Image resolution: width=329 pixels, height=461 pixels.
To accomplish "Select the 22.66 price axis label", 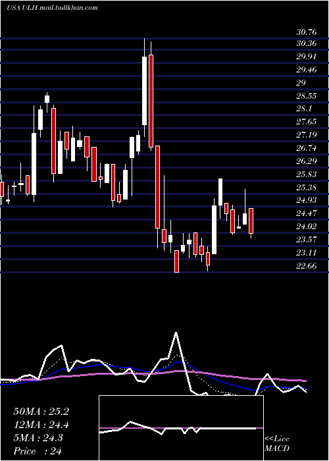I will point(307,266).
